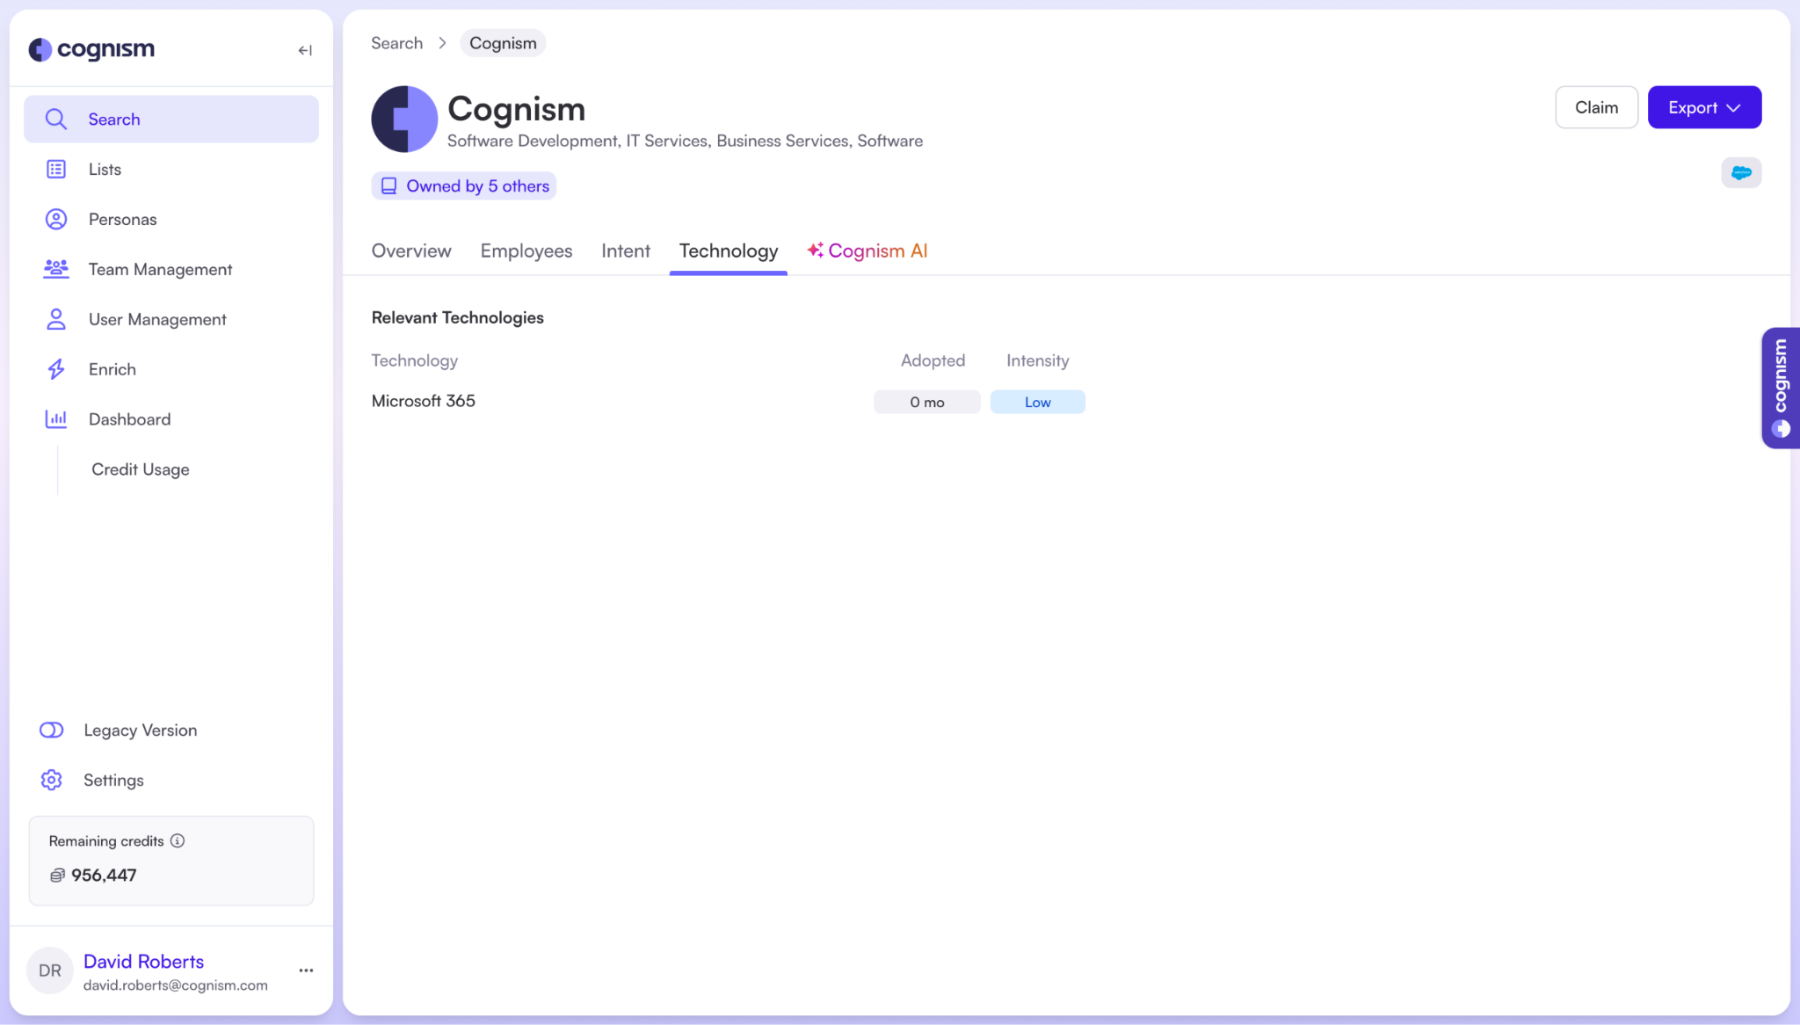Click the Enrich lightning bolt icon
The height and width of the screenshot is (1025, 1800).
(56, 369)
